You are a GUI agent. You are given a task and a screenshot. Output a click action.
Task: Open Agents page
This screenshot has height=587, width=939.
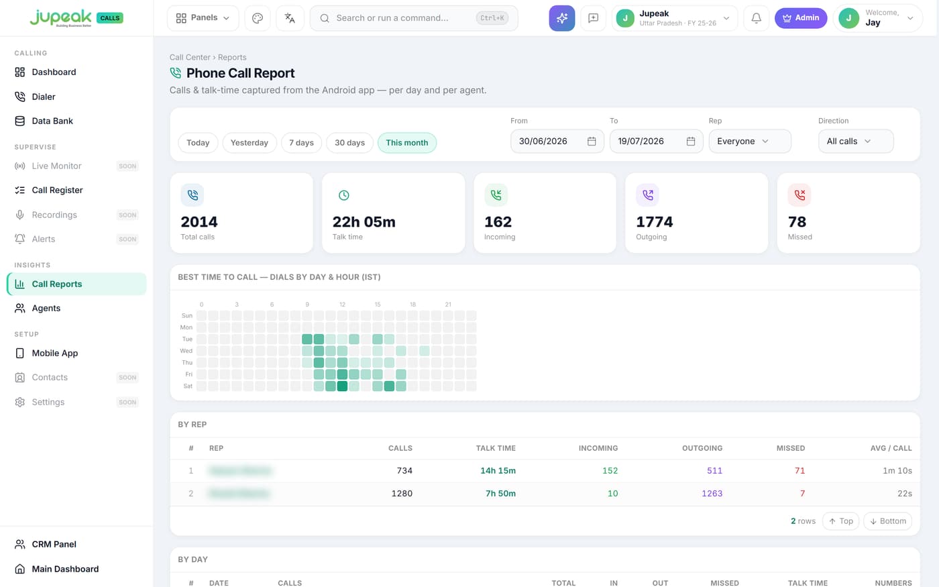pyautogui.click(x=76, y=308)
